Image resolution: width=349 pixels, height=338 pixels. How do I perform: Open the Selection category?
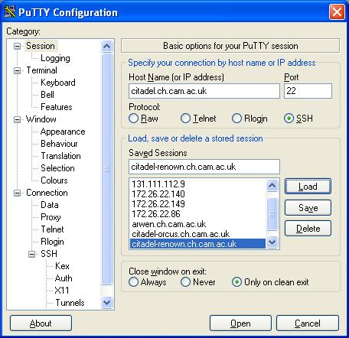(57, 168)
